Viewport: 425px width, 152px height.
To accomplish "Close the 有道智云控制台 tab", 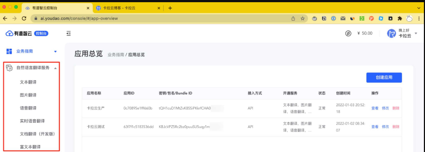I will pos(88,8).
